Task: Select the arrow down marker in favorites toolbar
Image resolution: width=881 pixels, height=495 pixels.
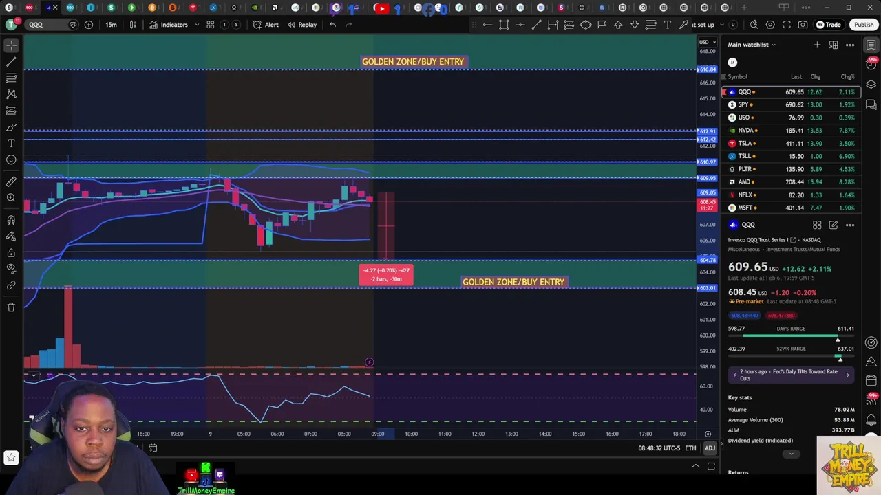Action: tap(635, 25)
